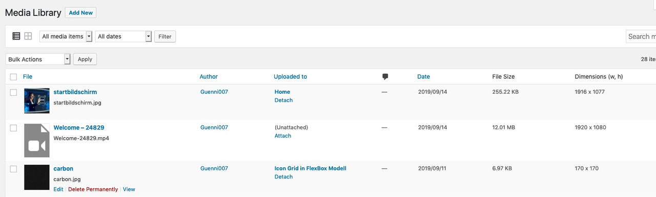Image resolution: width=656 pixels, height=197 pixels.
Task: Click the Add New button
Action: 80,13
